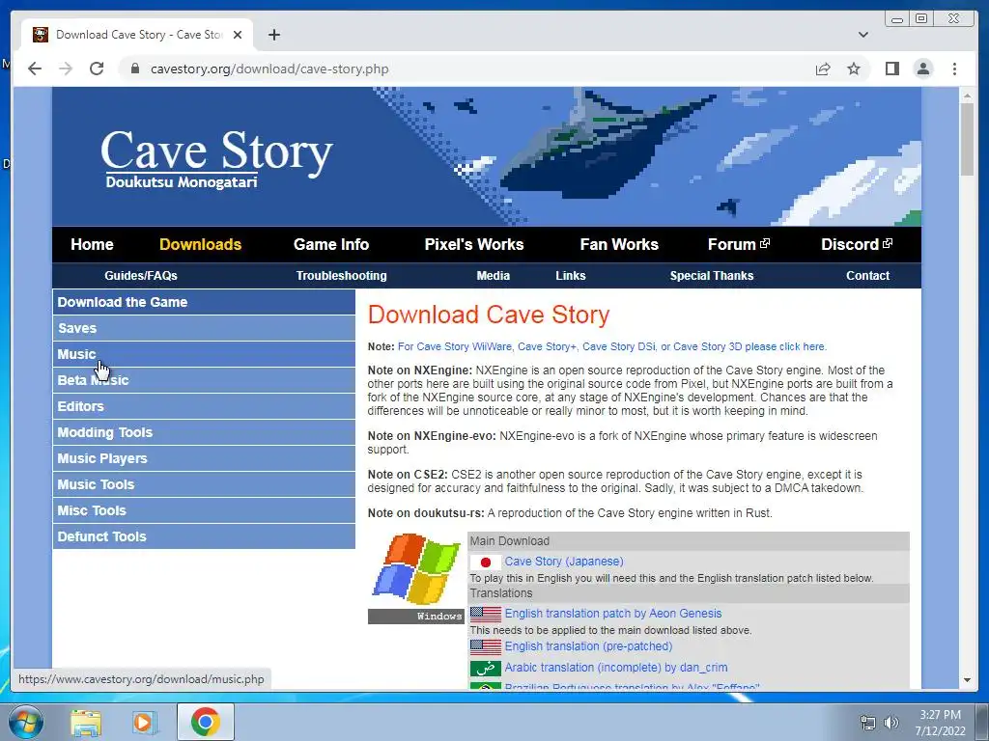Go to the Home menu item
Viewport: 989px width, 741px height.
[92, 244]
